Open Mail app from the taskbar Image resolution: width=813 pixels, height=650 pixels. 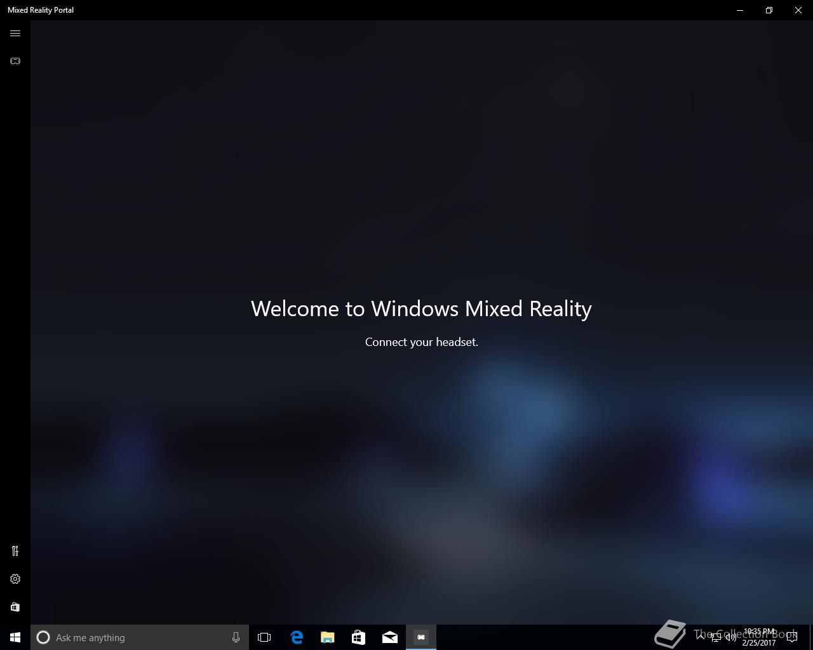[x=390, y=637]
